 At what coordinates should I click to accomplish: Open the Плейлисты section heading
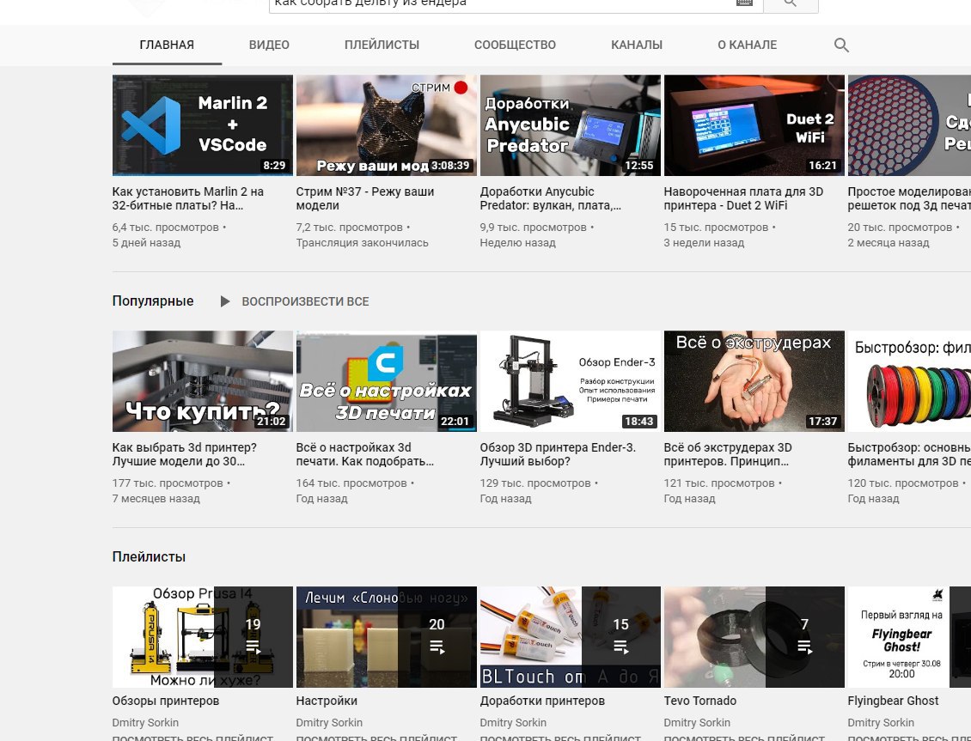point(149,556)
